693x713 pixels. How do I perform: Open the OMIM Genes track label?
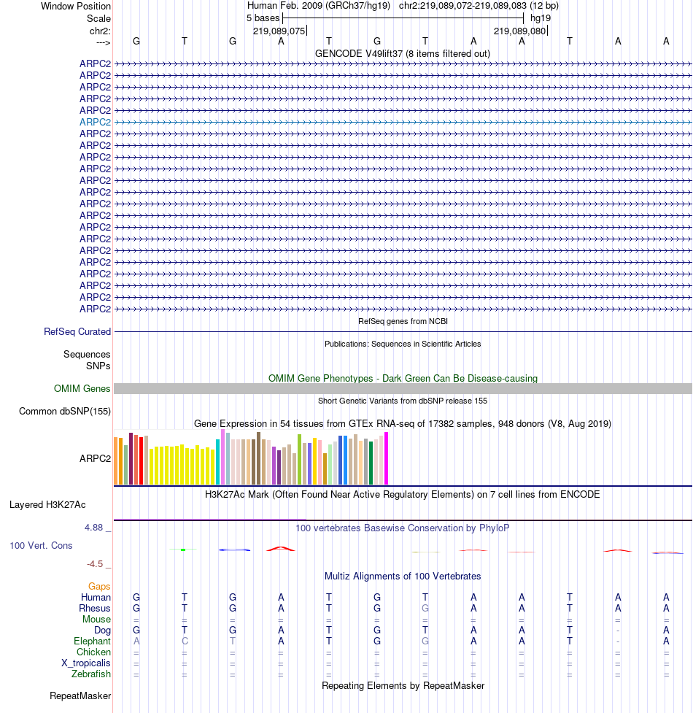(82, 388)
